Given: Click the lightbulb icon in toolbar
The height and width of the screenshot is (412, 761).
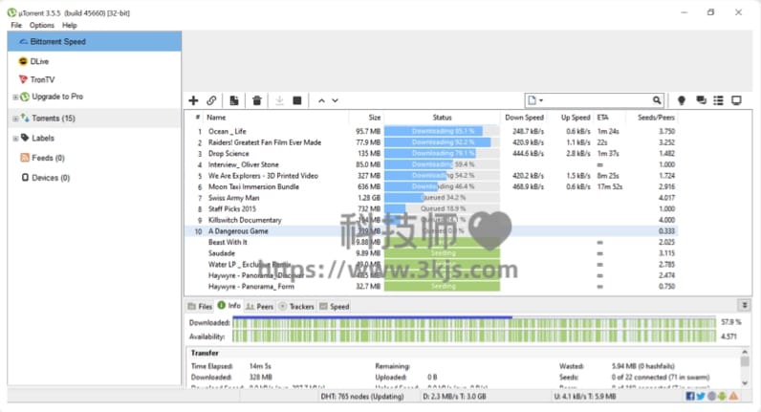Looking at the screenshot, I should click(x=682, y=100).
